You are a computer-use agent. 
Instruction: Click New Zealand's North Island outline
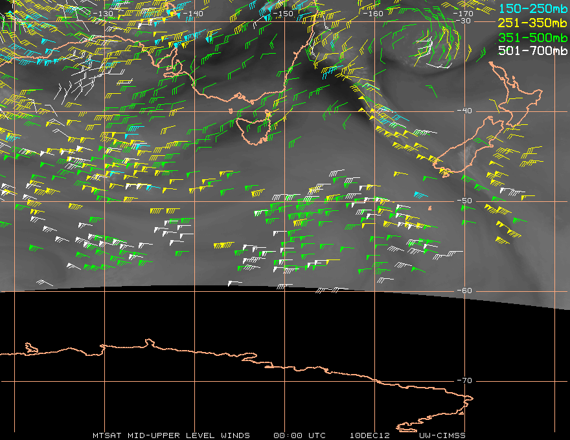point(516,94)
